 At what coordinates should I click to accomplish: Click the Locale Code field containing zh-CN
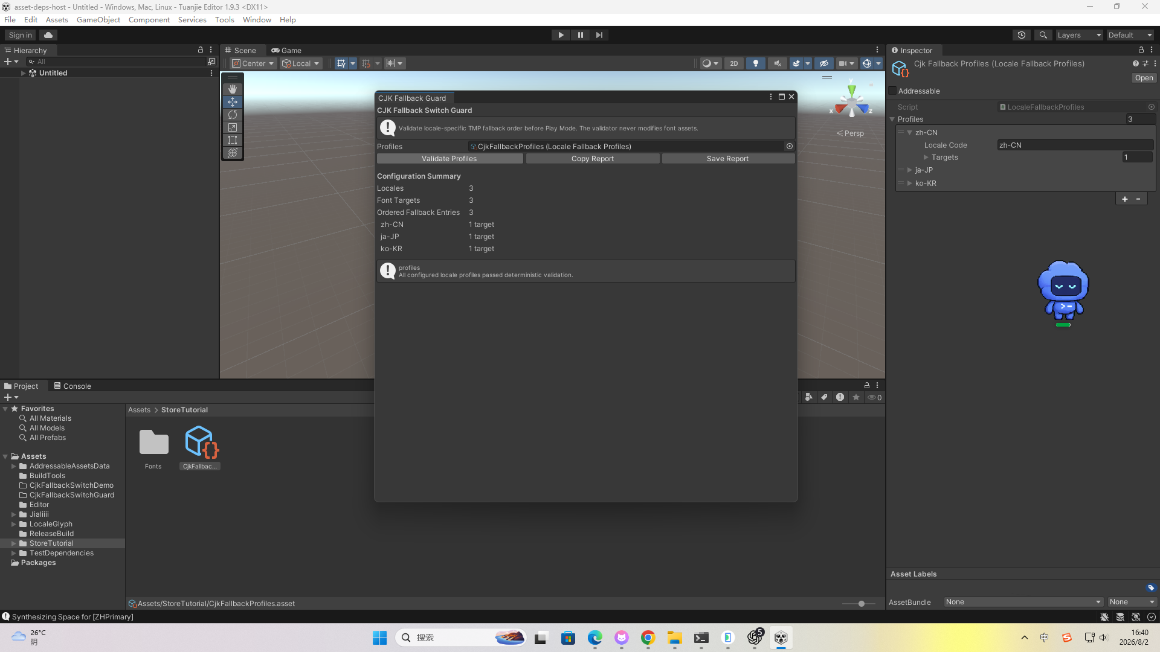point(1075,145)
